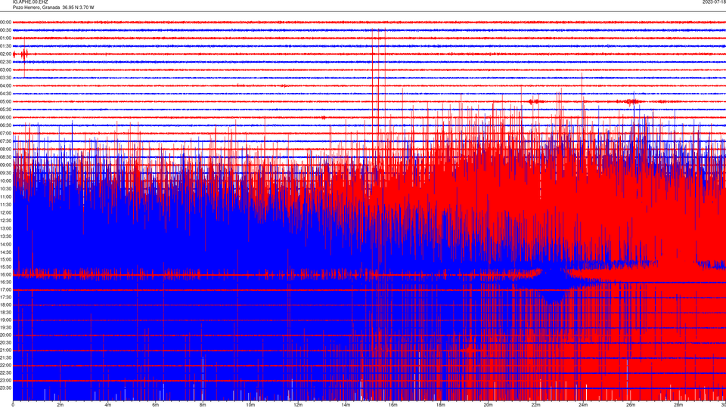Click the 15:00 time label
Image resolution: width=726 pixels, height=408 pixels.
[5, 259]
